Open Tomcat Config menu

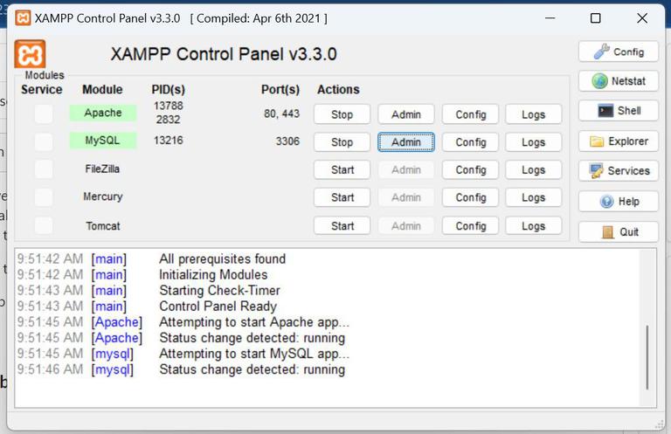point(470,226)
